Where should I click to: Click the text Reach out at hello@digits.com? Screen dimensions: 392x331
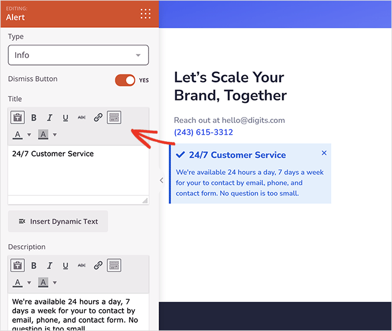[x=229, y=121]
